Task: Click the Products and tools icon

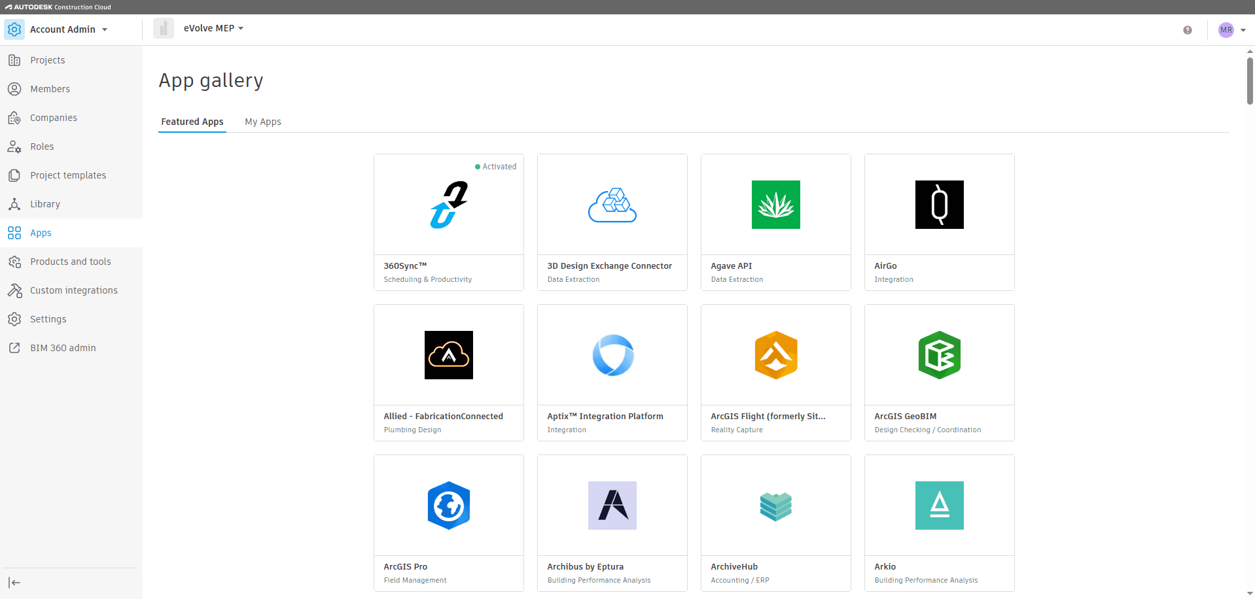Action: click(x=14, y=262)
